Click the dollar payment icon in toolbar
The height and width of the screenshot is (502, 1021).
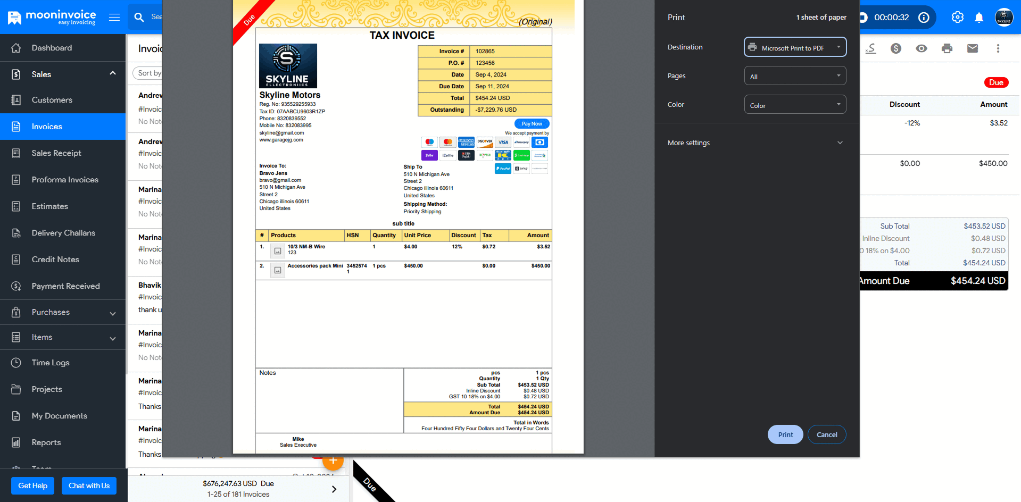coord(896,48)
